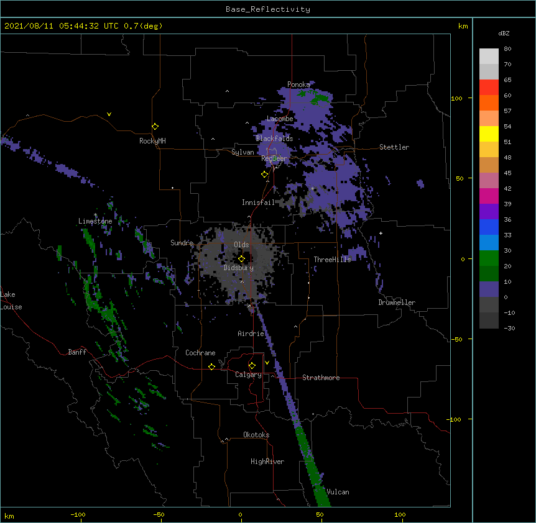This screenshot has width=536, height=523.
Task: Click the Olds town label
Action: [241, 245]
